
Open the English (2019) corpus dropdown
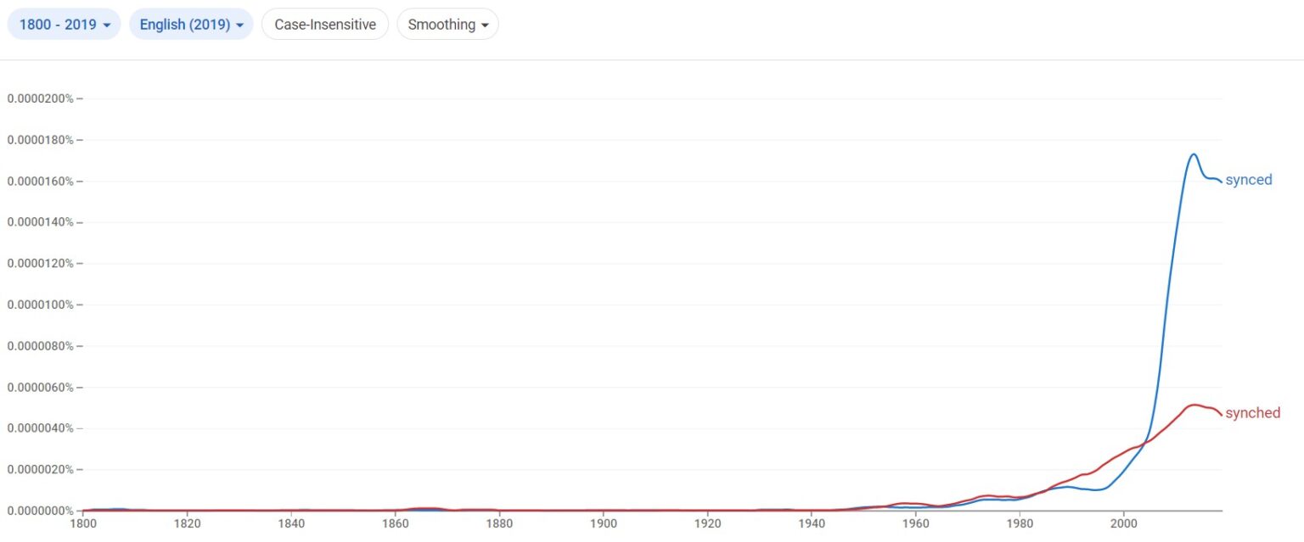click(x=191, y=24)
